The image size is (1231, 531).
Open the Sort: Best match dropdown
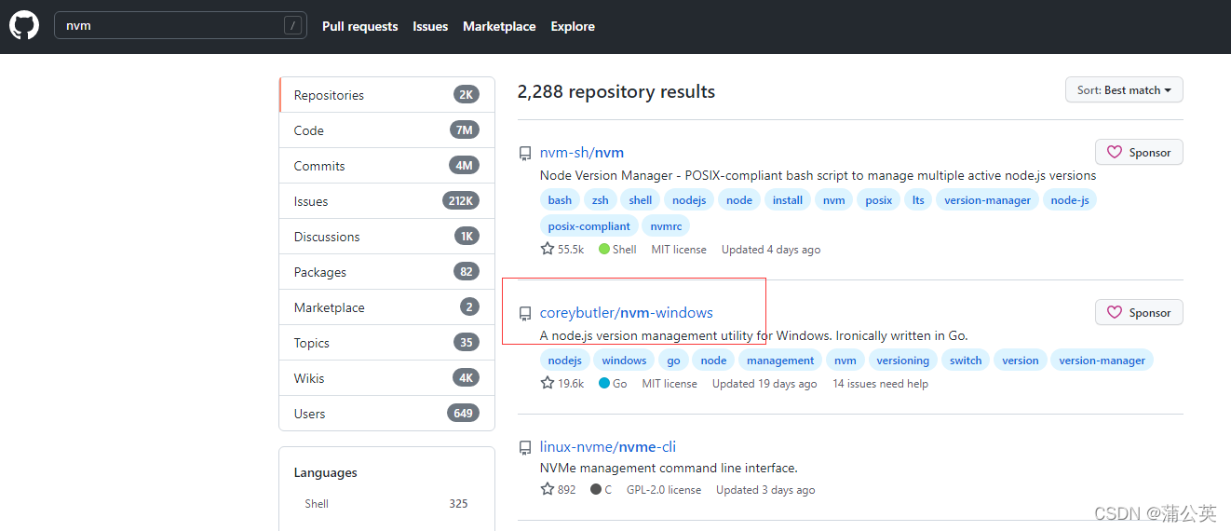coord(1124,90)
